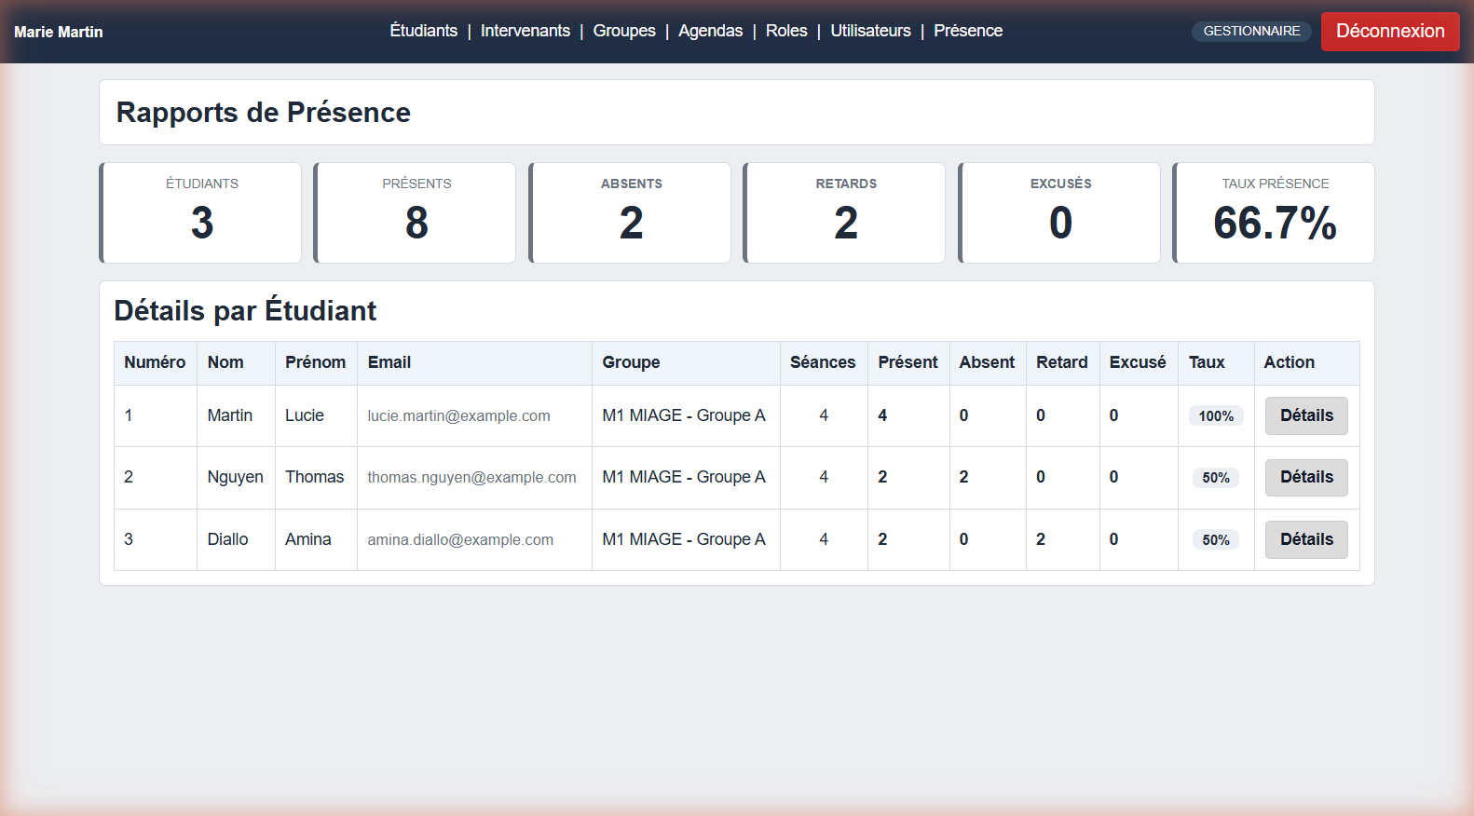Click the RETARDS stat card
The image size is (1474, 816).
845,213
